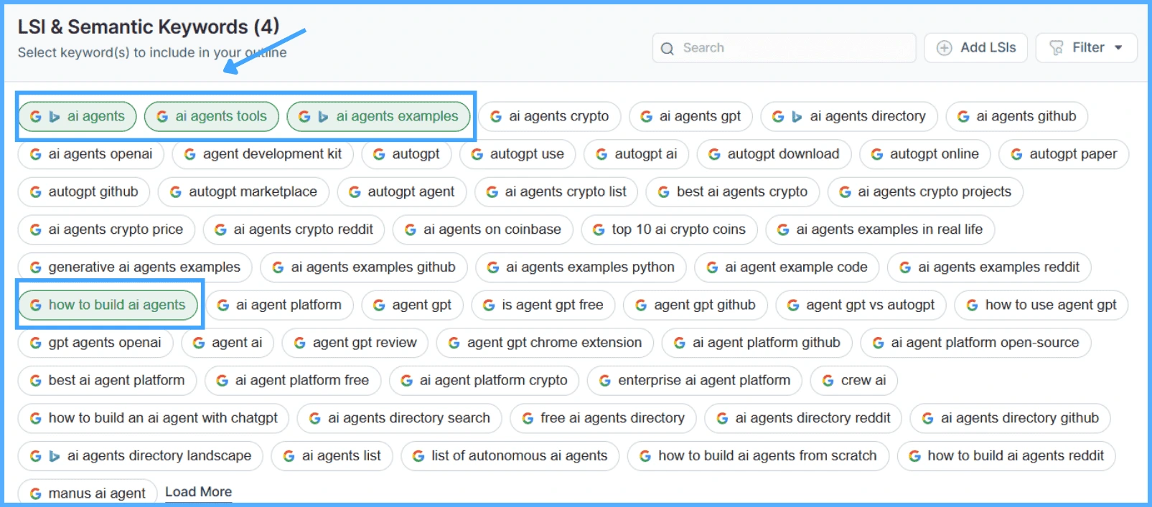Click into the Search keywords field

(790, 48)
